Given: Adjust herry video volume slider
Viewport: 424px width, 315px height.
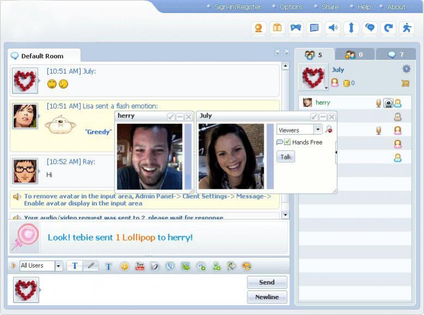Looking at the screenshot, I should [188, 157].
